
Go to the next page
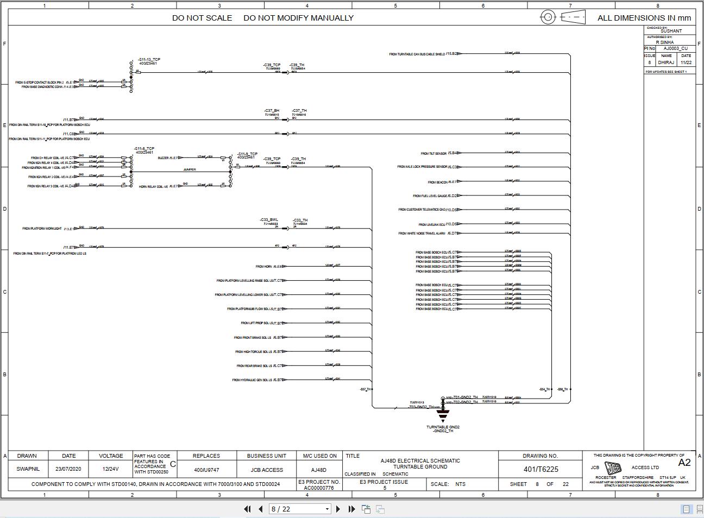338,509
